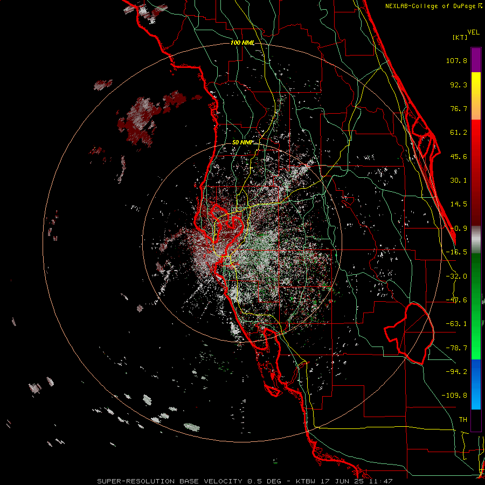485x485 pixels.
Task: Click the -47.6 legend value
Action: [x=456, y=300]
